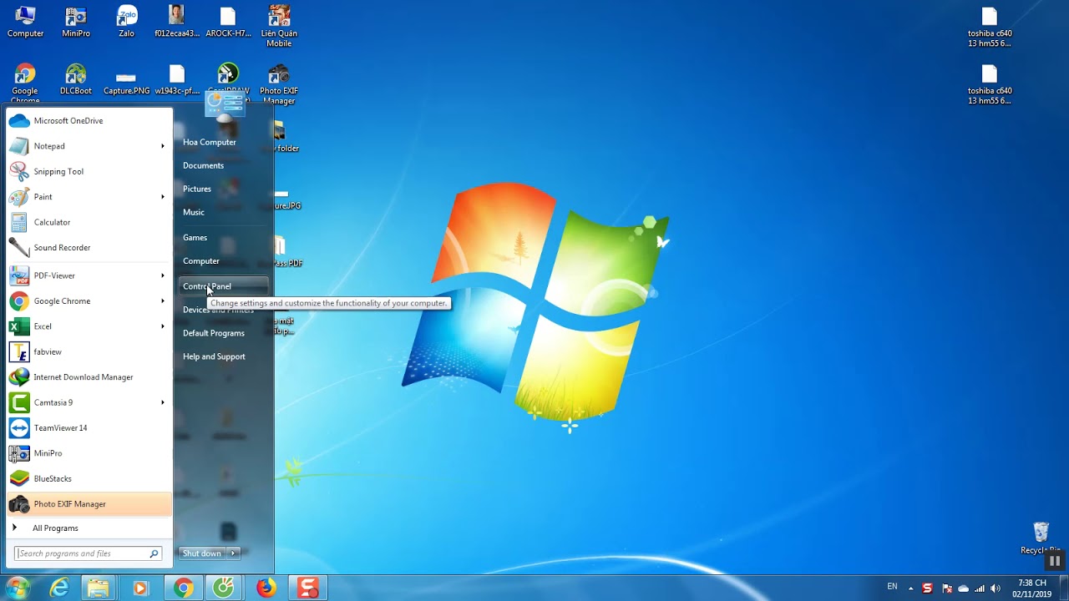Show hidden tray icons arrow
The height and width of the screenshot is (601, 1069).
tap(911, 588)
